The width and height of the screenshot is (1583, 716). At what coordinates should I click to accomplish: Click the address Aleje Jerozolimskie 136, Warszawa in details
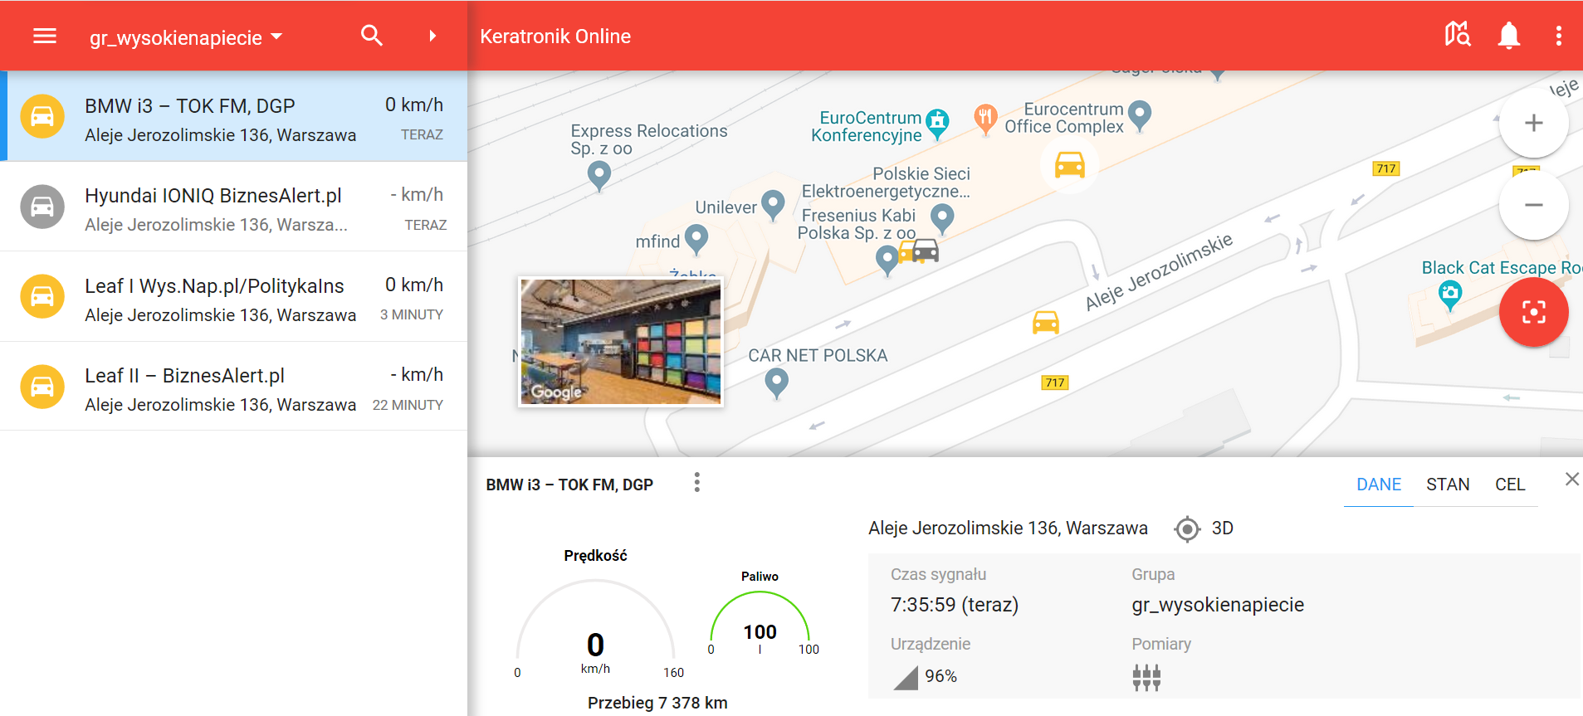click(x=1008, y=528)
